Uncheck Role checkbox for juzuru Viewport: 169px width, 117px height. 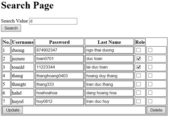[139, 58]
